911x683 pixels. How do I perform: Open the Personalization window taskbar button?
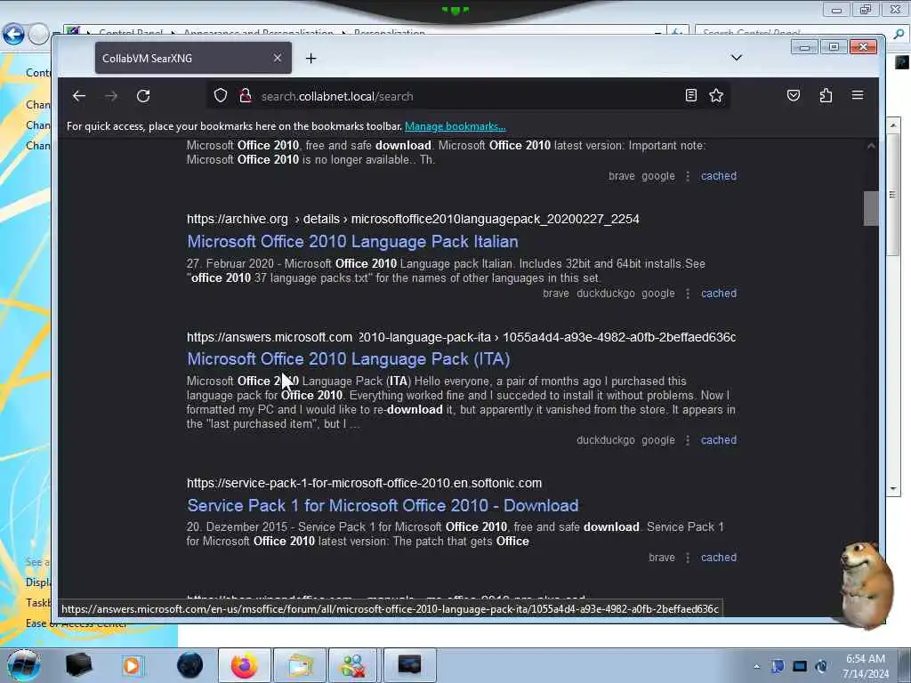pyautogui.click(x=301, y=665)
